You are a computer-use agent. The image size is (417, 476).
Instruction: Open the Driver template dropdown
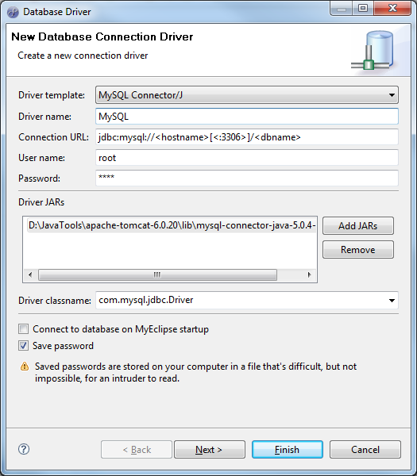coord(247,95)
